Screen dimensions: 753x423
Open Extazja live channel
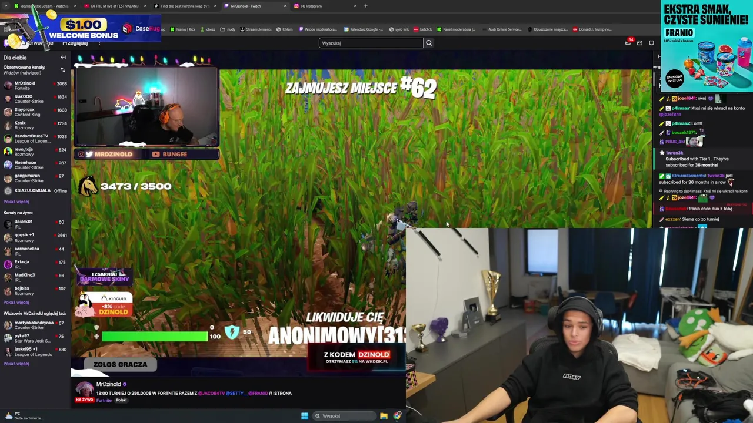click(x=35, y=264)
